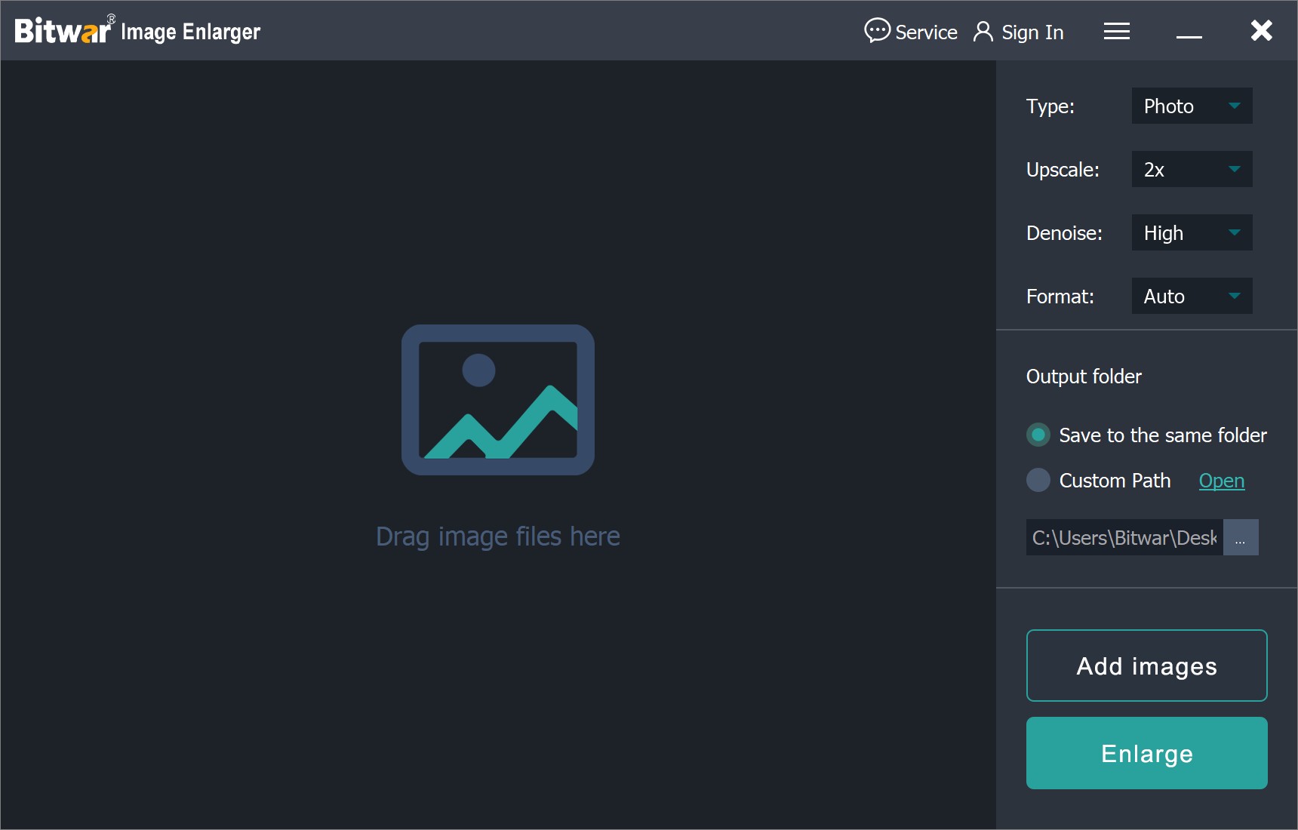Expand the Format dropdown showing Auto
Screen dimensions: 1298x830
[1192, 296]
